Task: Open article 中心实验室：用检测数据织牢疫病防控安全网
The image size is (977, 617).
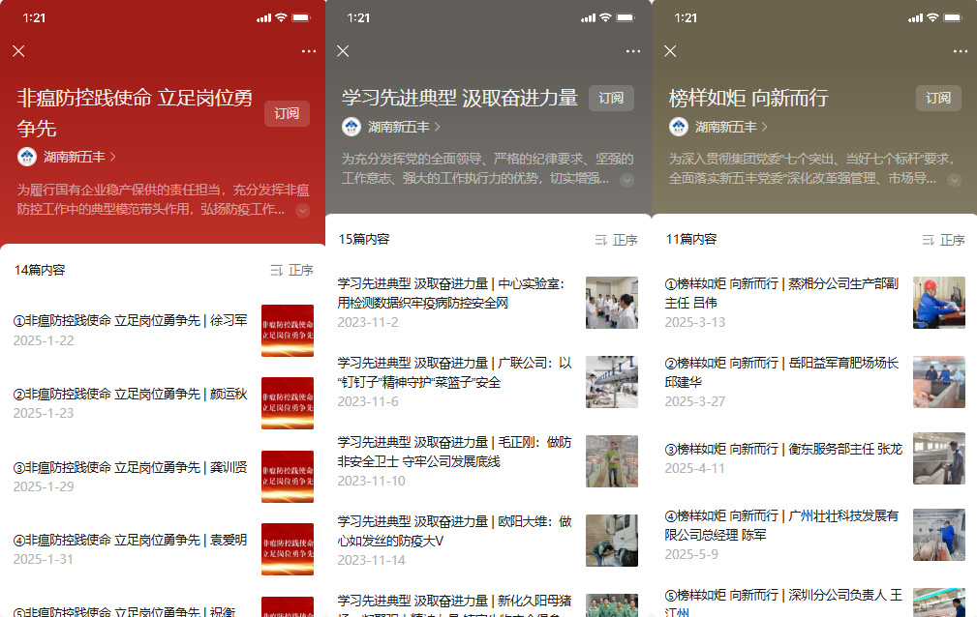Action: pos(451,293)
